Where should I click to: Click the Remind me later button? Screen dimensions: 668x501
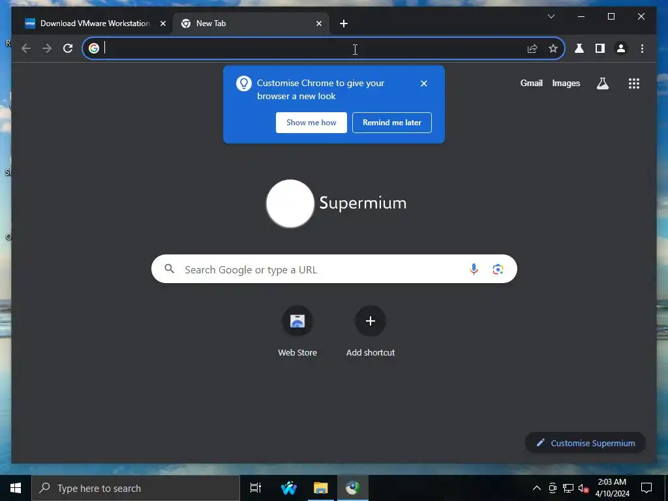(x=392, y=123)
